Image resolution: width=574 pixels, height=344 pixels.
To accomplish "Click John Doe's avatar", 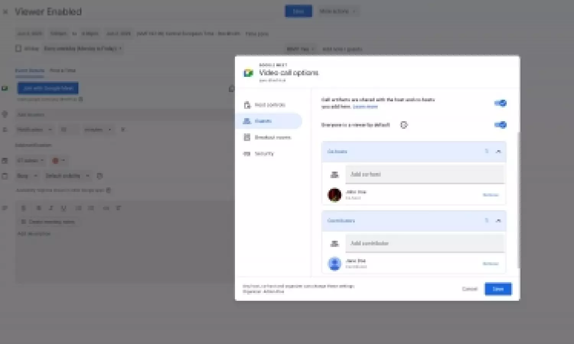I will pos(334,195).
